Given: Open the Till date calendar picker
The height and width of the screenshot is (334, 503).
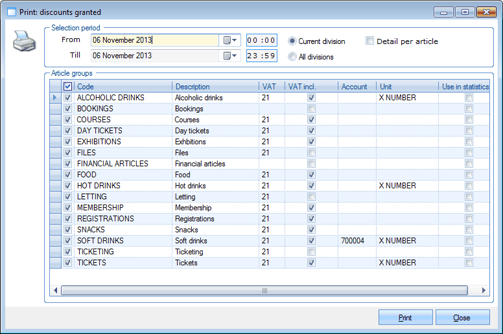Looking at the screenshot, I should [x=230, y=56].
